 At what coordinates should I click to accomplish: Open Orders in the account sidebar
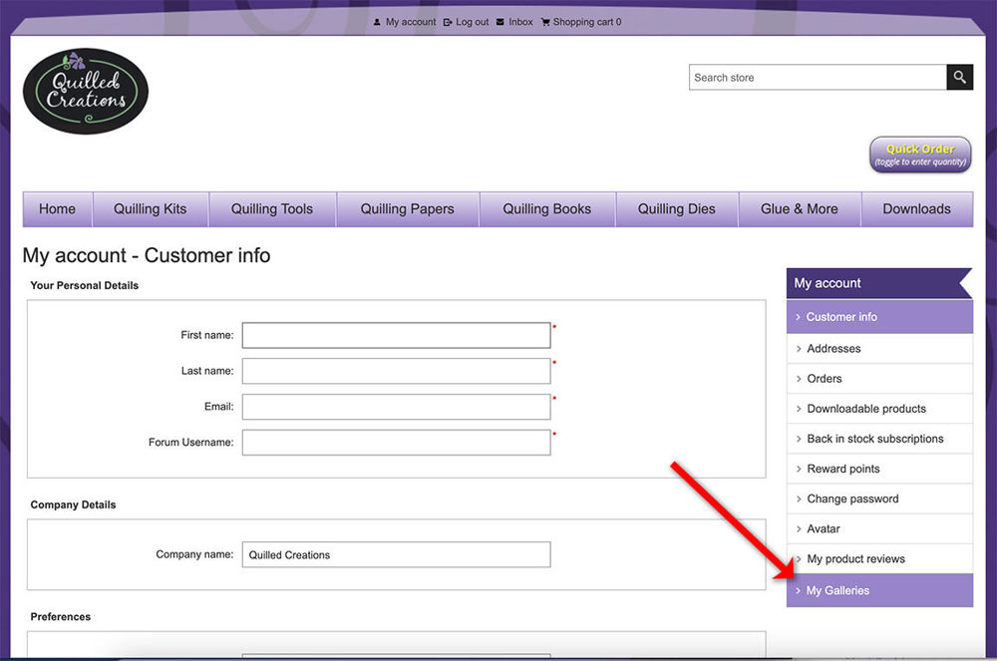(x=879, y=378)
